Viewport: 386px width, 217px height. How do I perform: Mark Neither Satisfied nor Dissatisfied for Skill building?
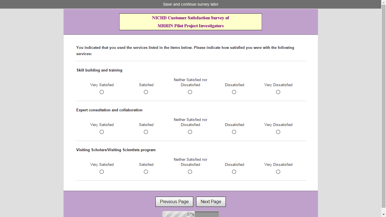coord(190,92)
